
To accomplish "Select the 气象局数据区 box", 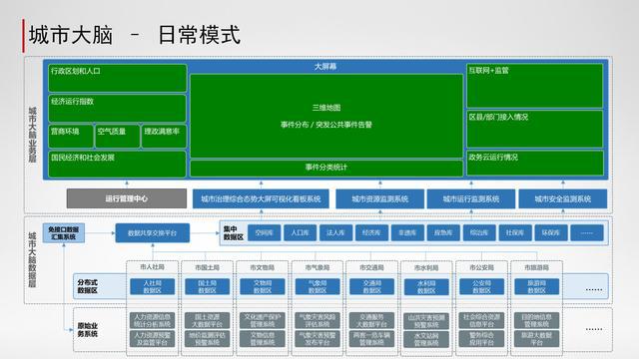I will tap(318, 286).
